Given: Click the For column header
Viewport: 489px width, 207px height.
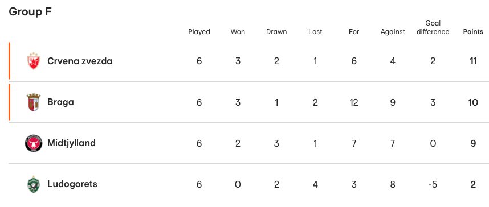Looking at the screenshot, I should tap(354, 32).
